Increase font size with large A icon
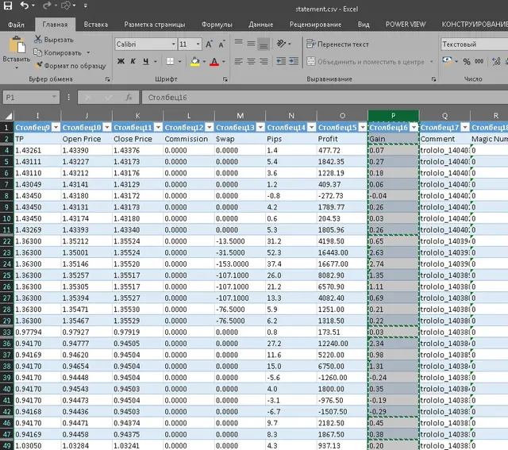 (210, 44)
